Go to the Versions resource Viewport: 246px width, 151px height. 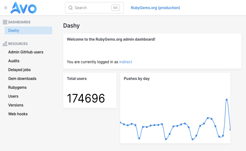pos(16,105)
